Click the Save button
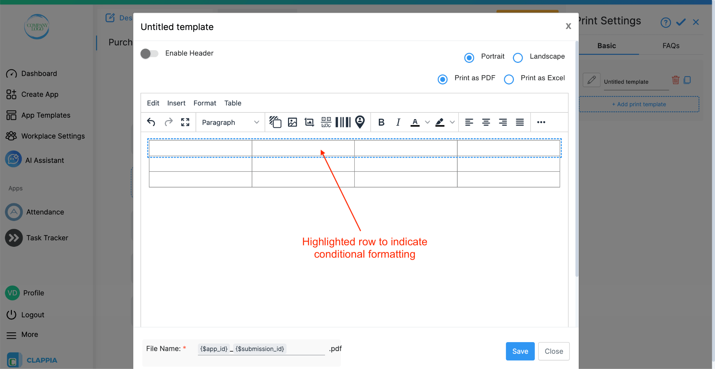Image resolution: width=715 pixels, height=369 pixels. [x=520, y=351]
